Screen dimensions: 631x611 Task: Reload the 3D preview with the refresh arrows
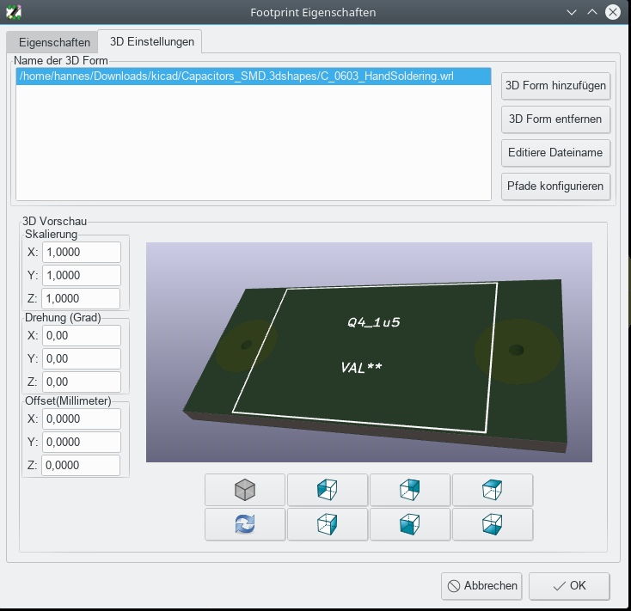click(x=245, y=524)
